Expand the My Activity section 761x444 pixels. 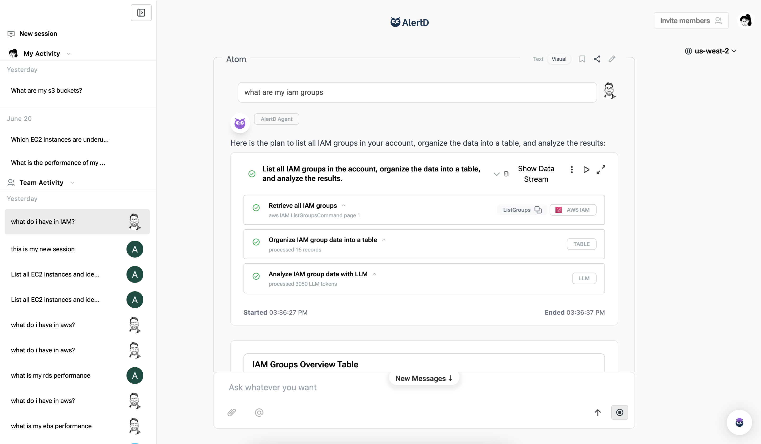tap(69, 53)
